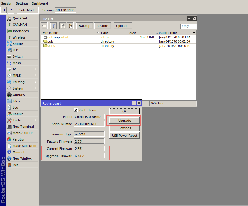Click the Upload... button
The image size is (248, 206).
(x=123, y=26)
